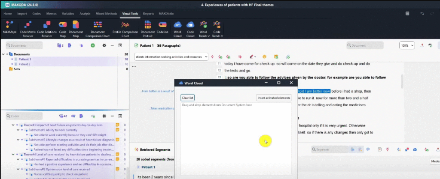Open memo for Theme#4 code

coord(118,155)
